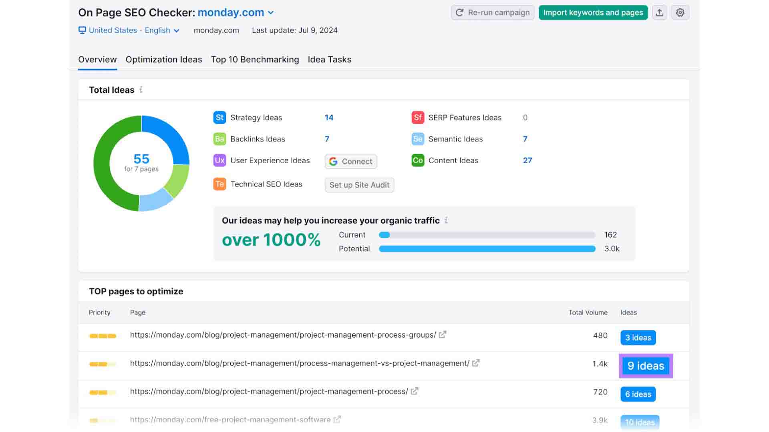Open the United States - English dropdown
Screen dimensions: 769x432
[x=129, y=30]
